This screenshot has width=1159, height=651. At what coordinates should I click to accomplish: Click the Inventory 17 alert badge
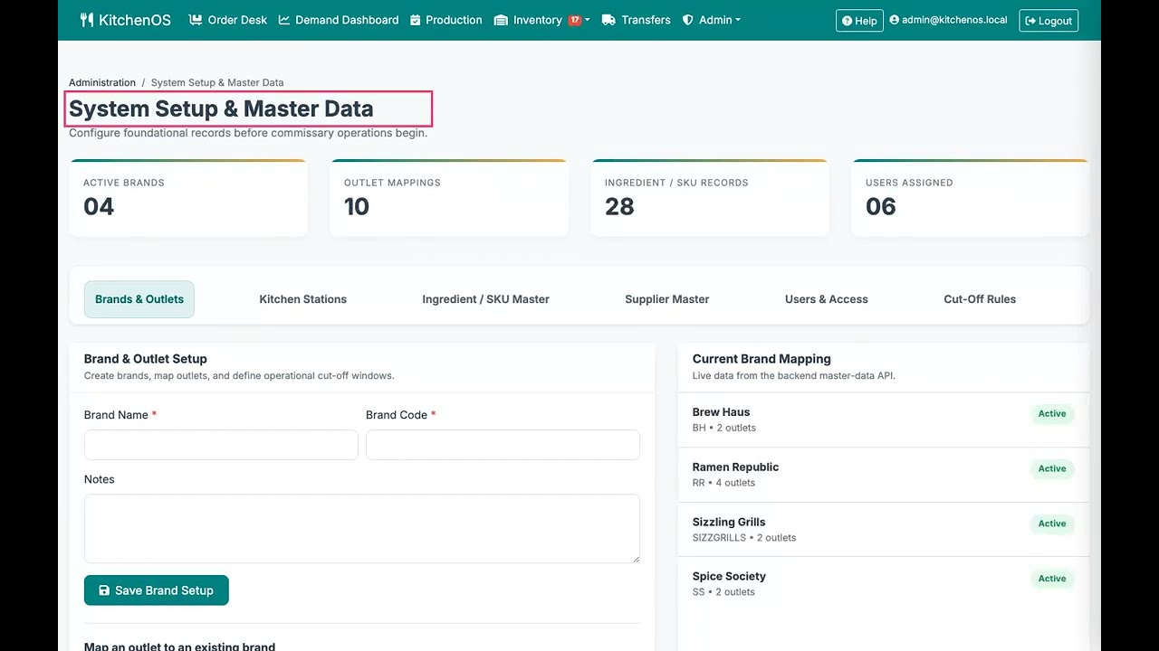click(574, 20)
